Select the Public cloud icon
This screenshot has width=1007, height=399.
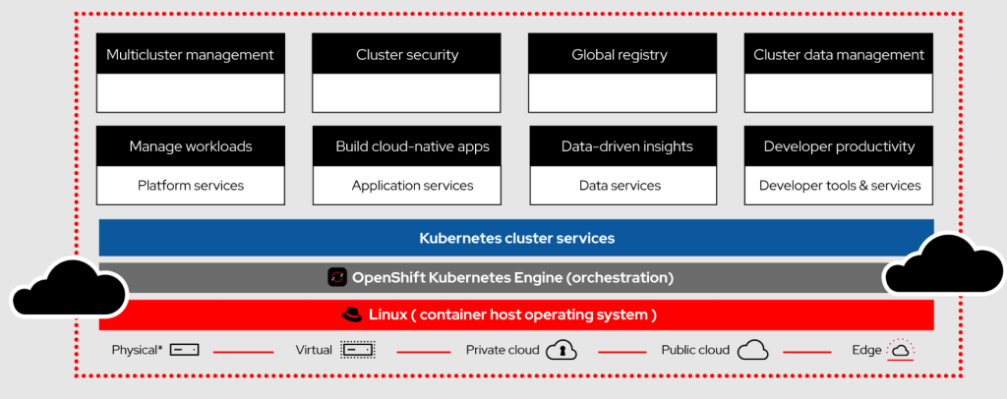752,350
